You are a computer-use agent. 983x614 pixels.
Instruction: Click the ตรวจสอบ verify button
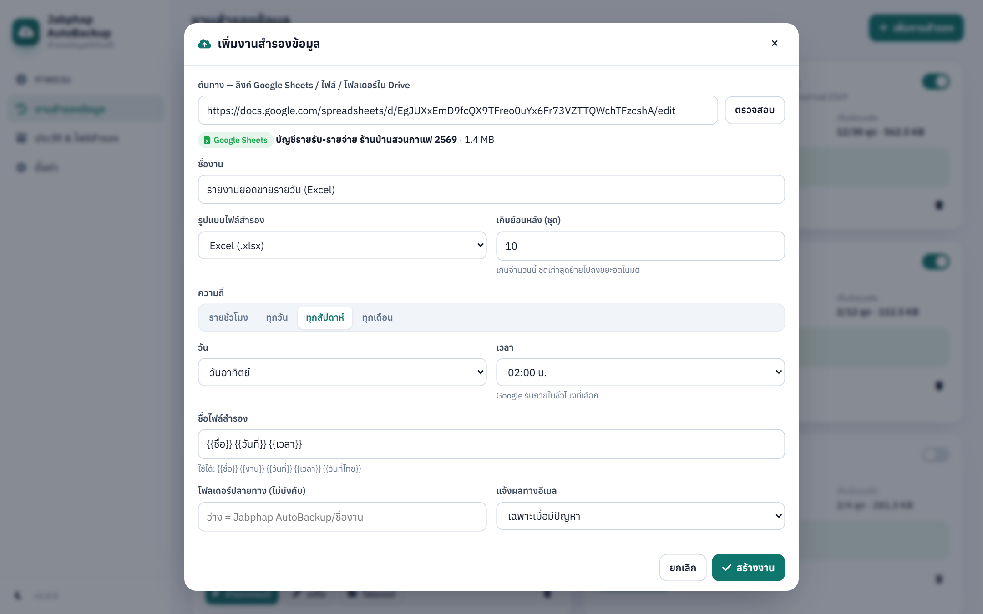click(x=755, y=110)
